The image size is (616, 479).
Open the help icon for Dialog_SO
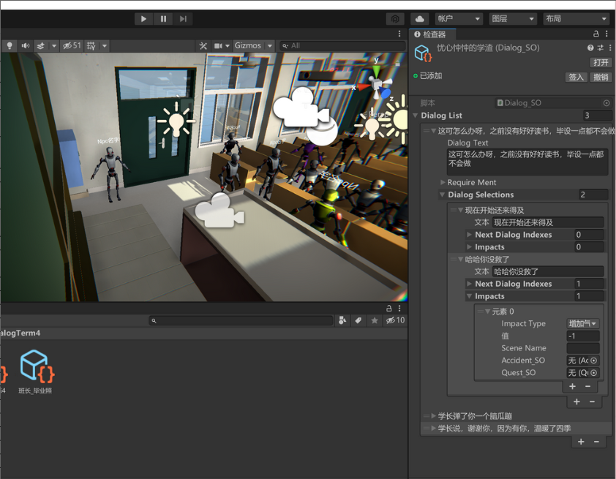pyautogui.click(x=590, y=48)
